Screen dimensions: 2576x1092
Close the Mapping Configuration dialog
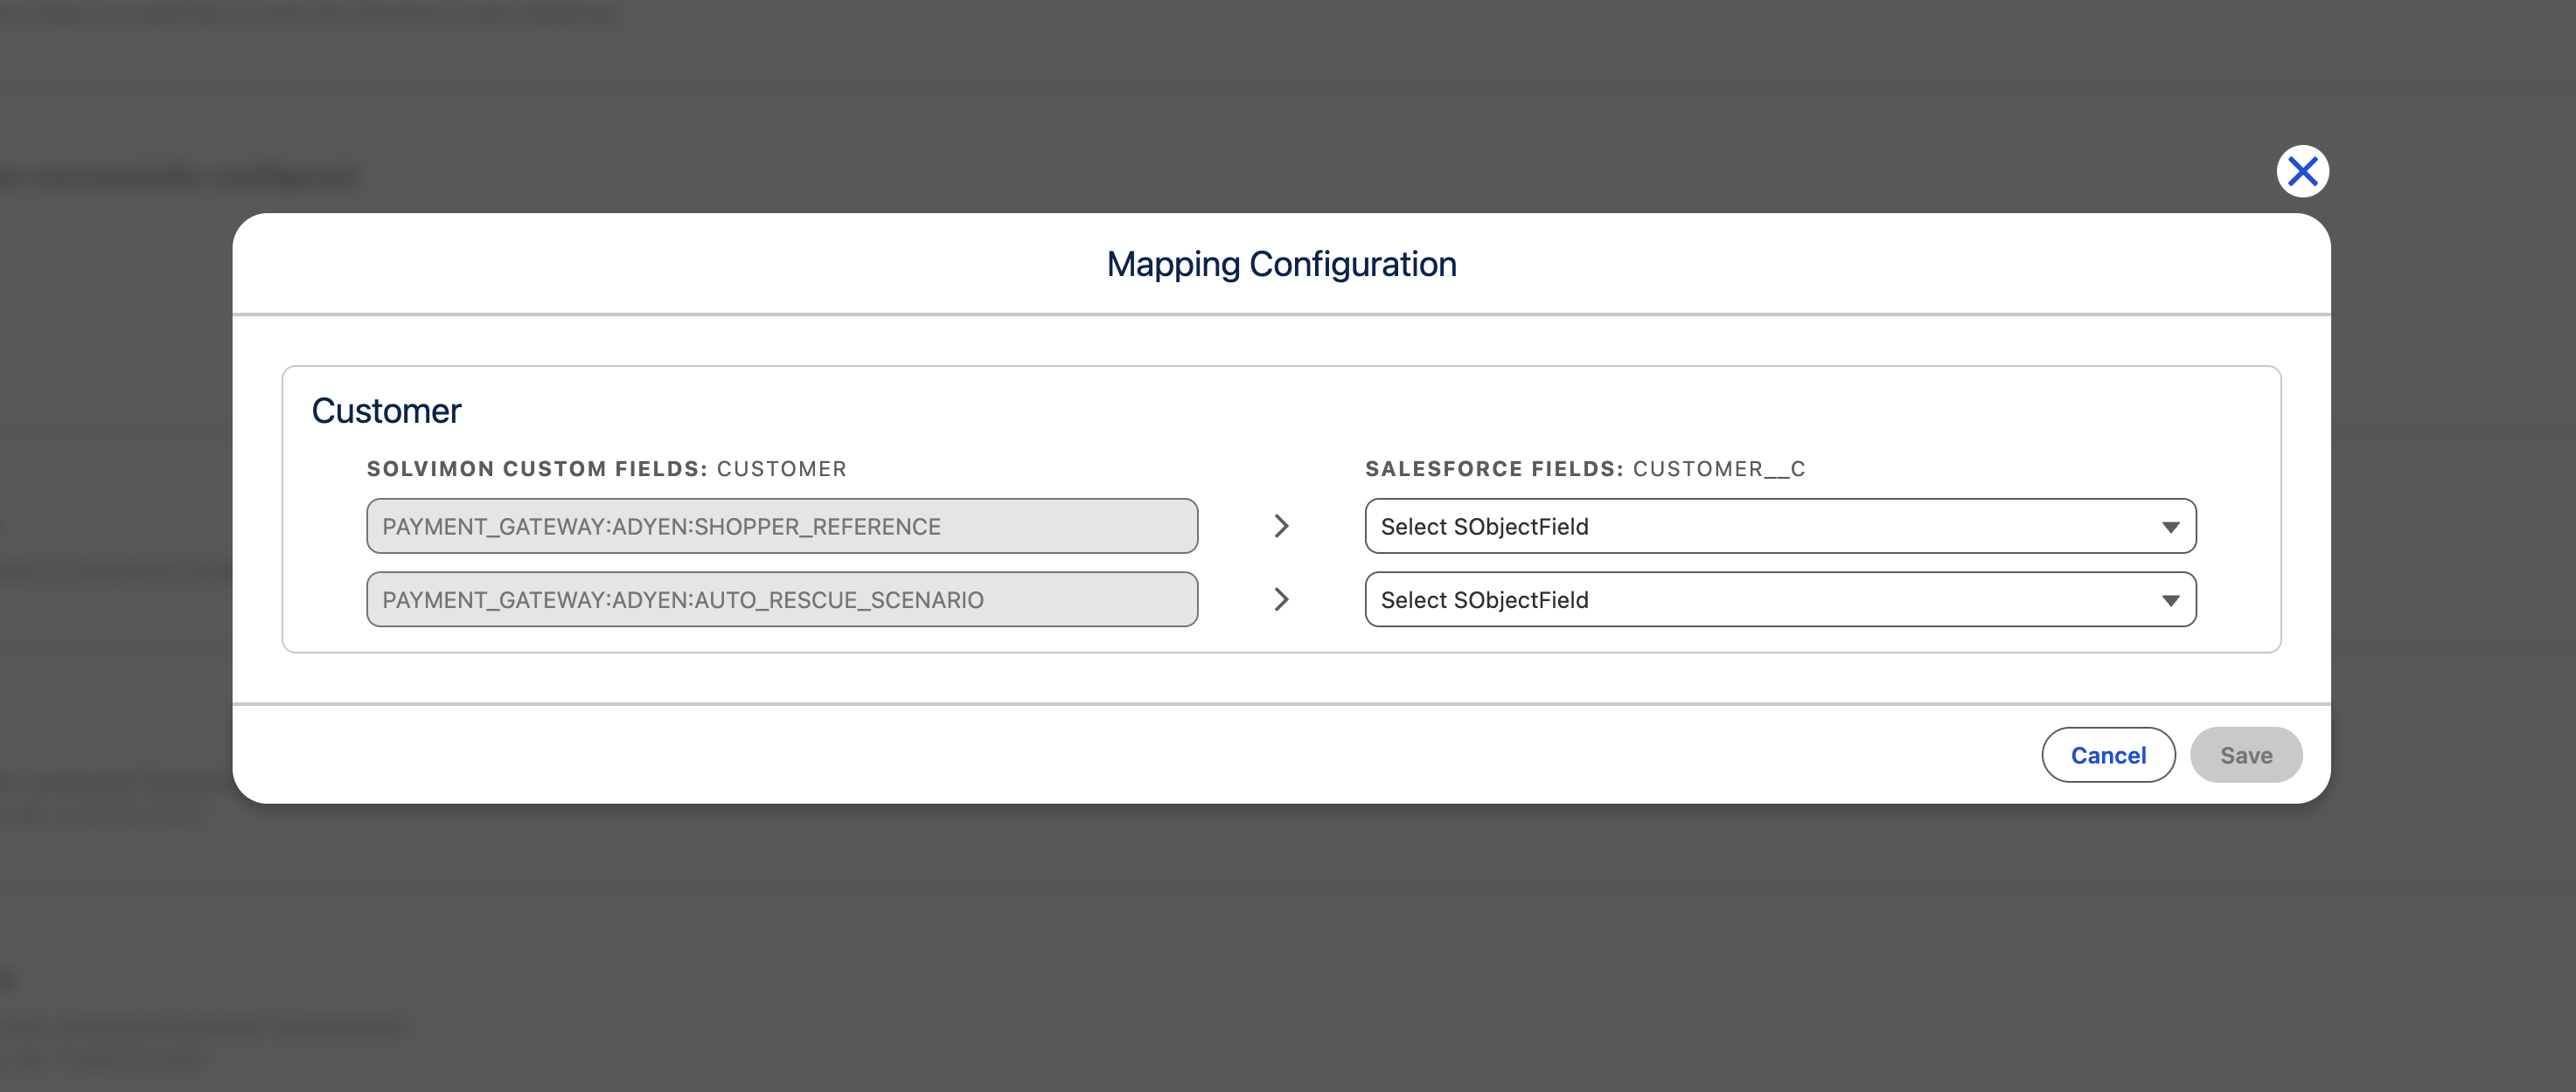[x=2302, y=171]
